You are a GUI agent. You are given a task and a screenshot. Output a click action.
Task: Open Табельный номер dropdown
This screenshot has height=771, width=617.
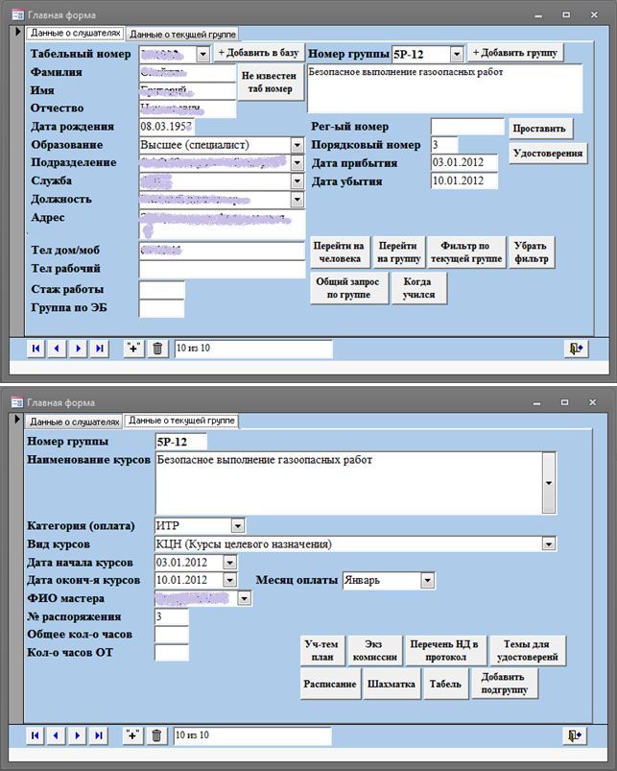[202, 54]
